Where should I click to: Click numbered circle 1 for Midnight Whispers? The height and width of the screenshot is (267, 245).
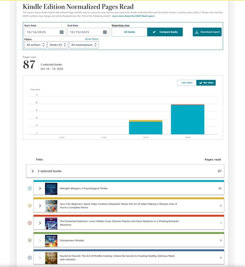pyautogui.click(x=29, y=188)
